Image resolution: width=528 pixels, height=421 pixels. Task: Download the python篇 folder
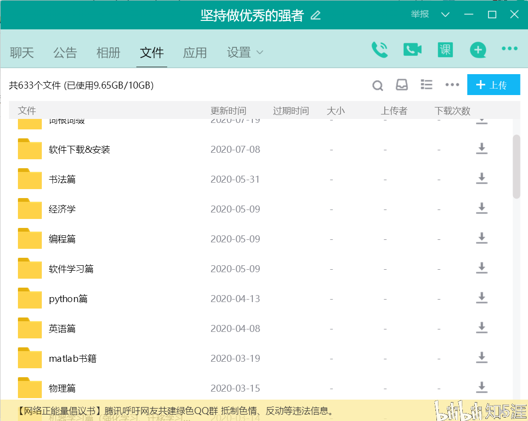point(482,298)
